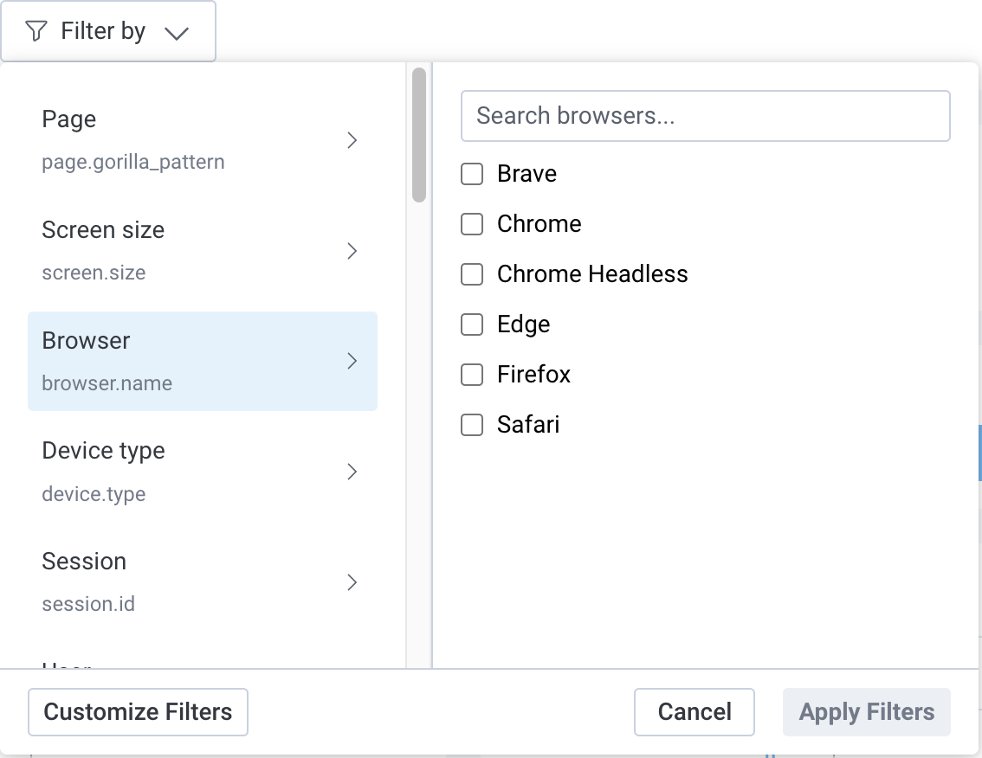The image size is (982, 758).
Task: Click the Apply Filters button
Action: coord(866,711)
